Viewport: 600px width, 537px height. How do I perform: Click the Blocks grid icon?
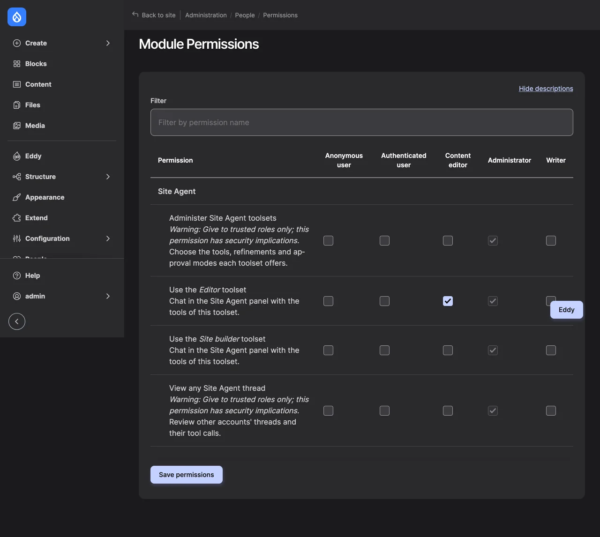(x=17, y=64)
